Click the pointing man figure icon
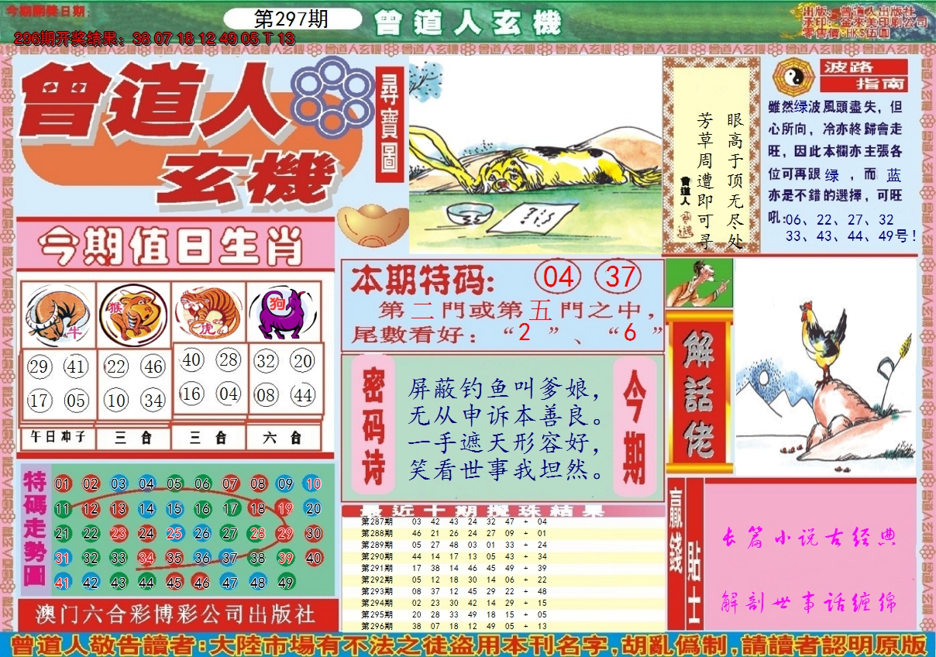The image size is (936, 657). [x=699, y=283]
